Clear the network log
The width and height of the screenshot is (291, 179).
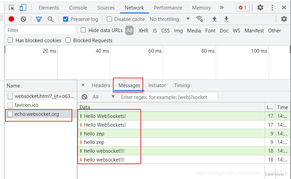click(x=23, y=19)
